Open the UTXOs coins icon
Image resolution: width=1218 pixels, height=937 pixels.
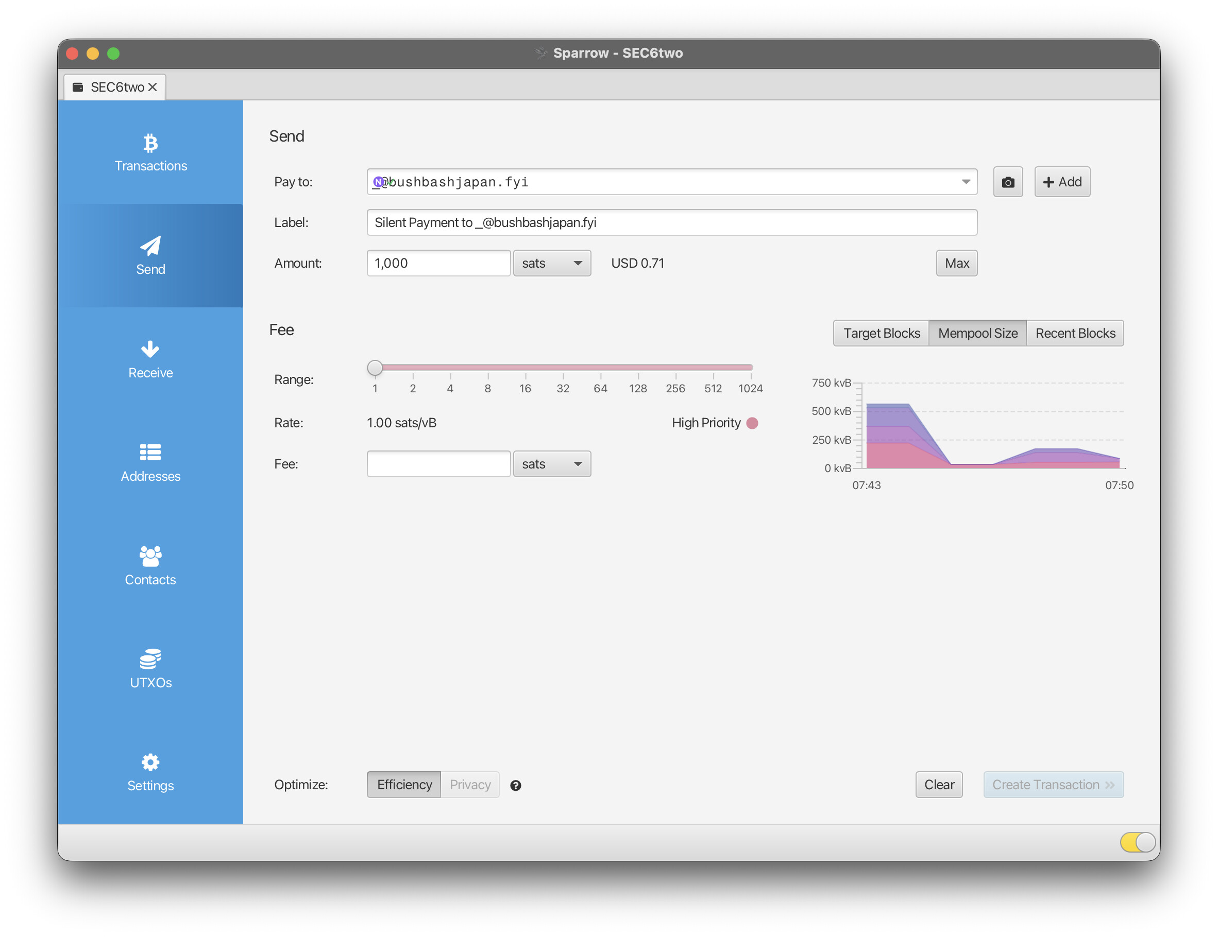click(x=150, y=658)
